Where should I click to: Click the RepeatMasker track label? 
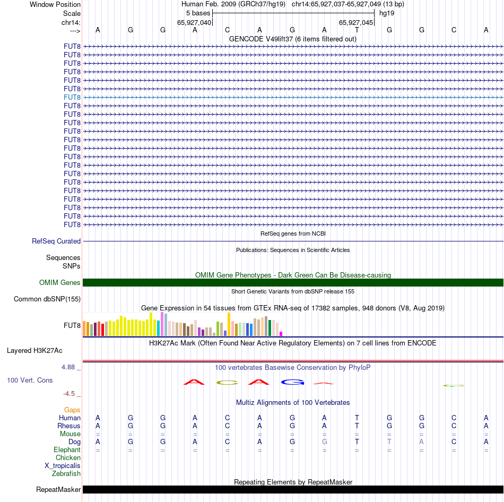pos(58,489)
